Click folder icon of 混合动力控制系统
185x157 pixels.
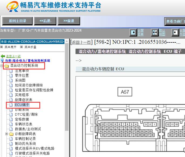click(x=6, y=66)
